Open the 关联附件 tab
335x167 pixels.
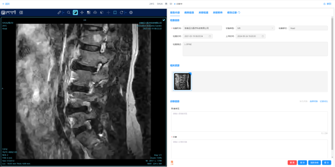(218, 13)
